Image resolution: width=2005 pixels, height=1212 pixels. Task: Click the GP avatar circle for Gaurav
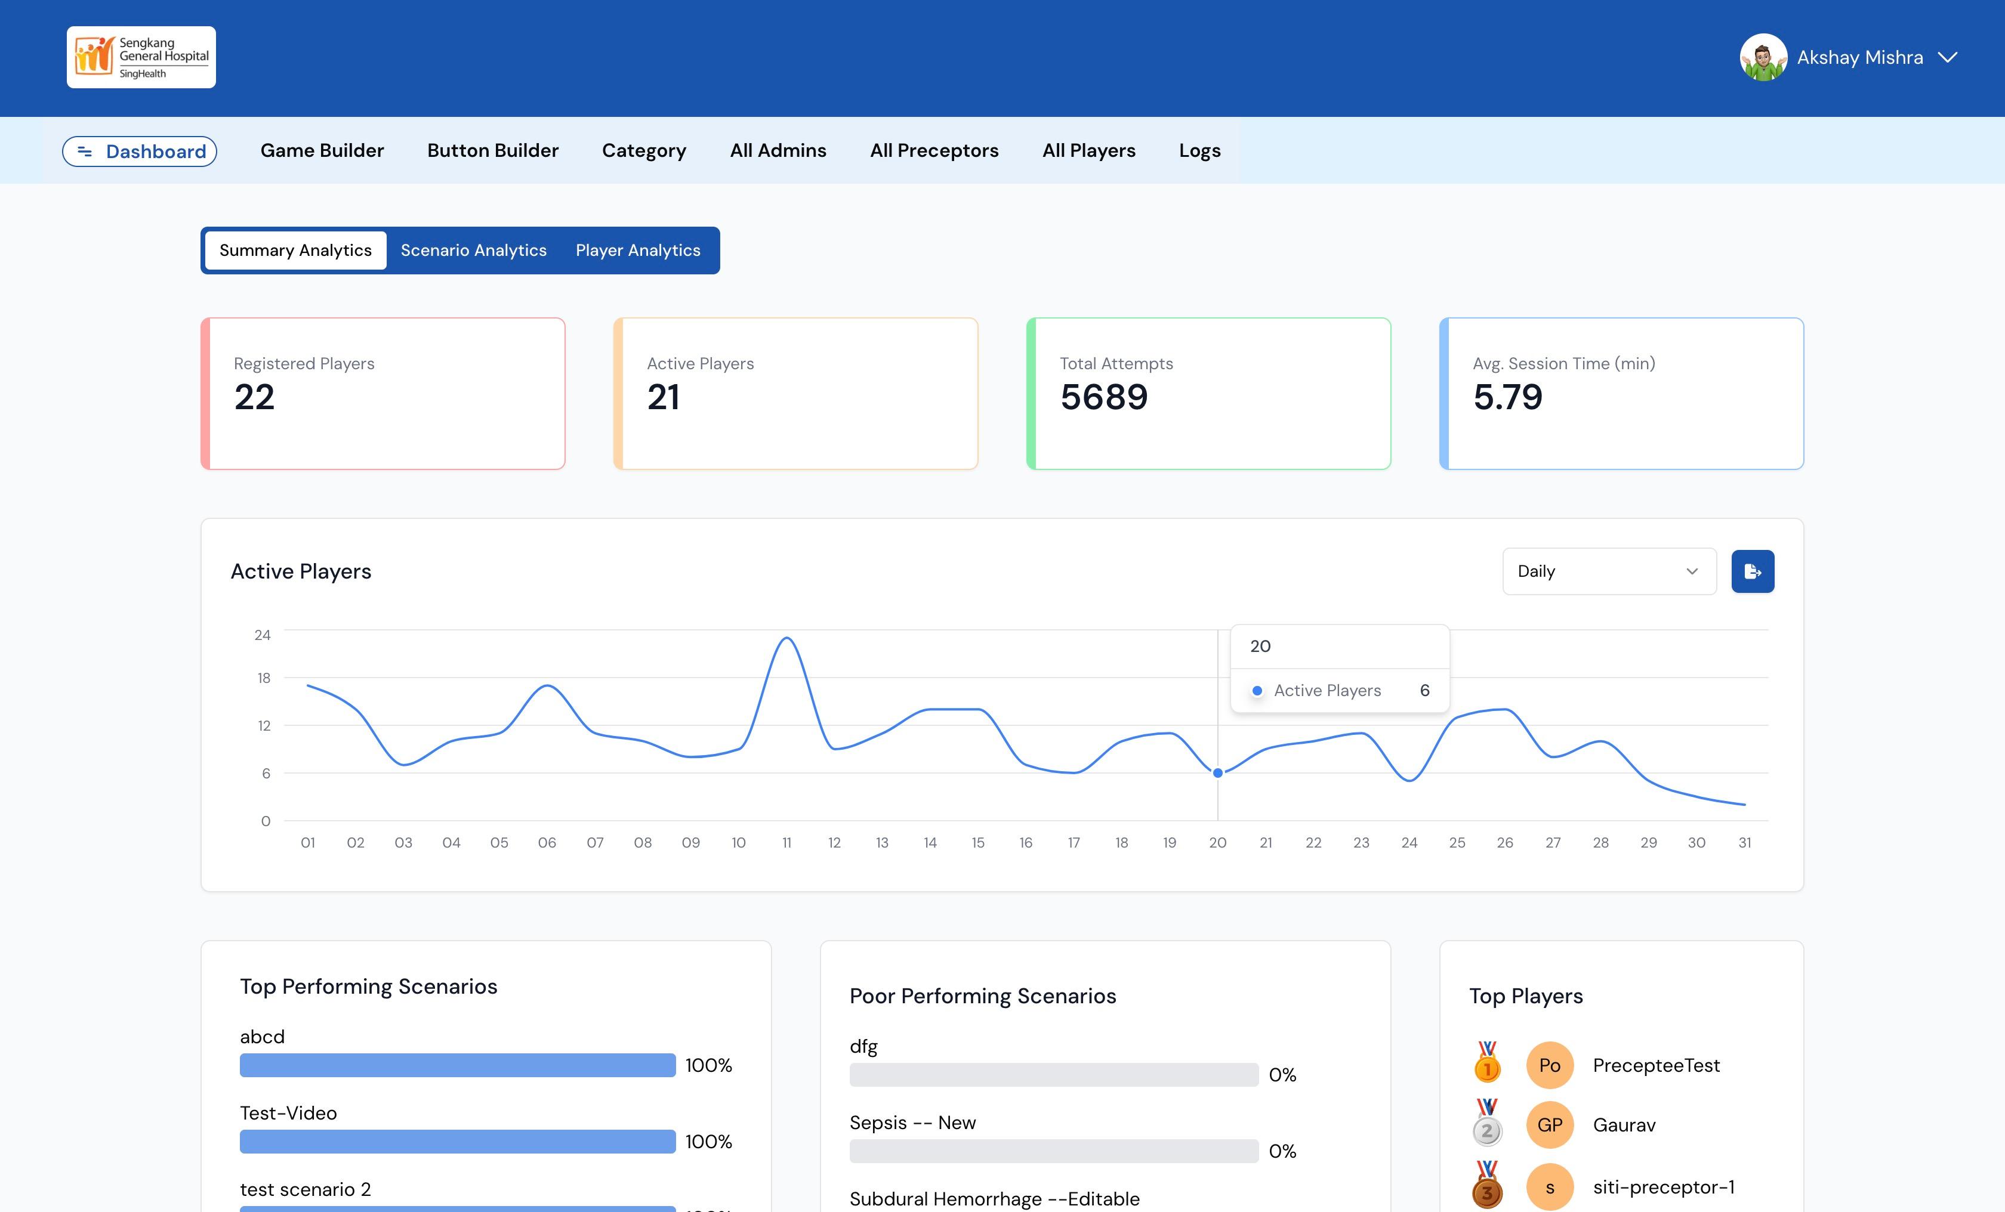tap(1549, 1125)
